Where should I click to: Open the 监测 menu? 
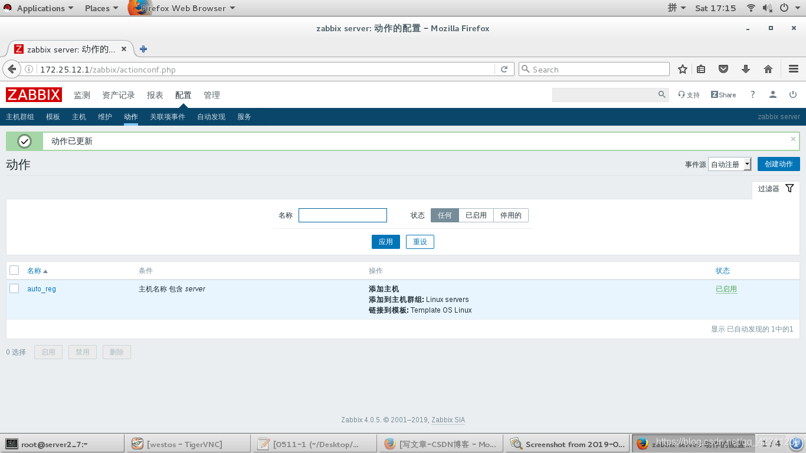(x=82, y=95)
